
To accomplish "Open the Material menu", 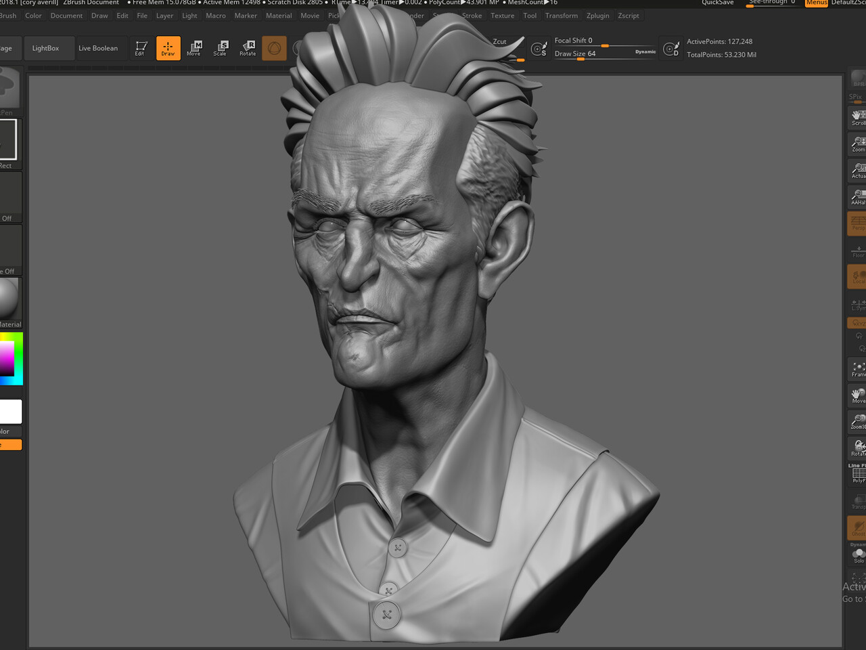I will 279,16.
